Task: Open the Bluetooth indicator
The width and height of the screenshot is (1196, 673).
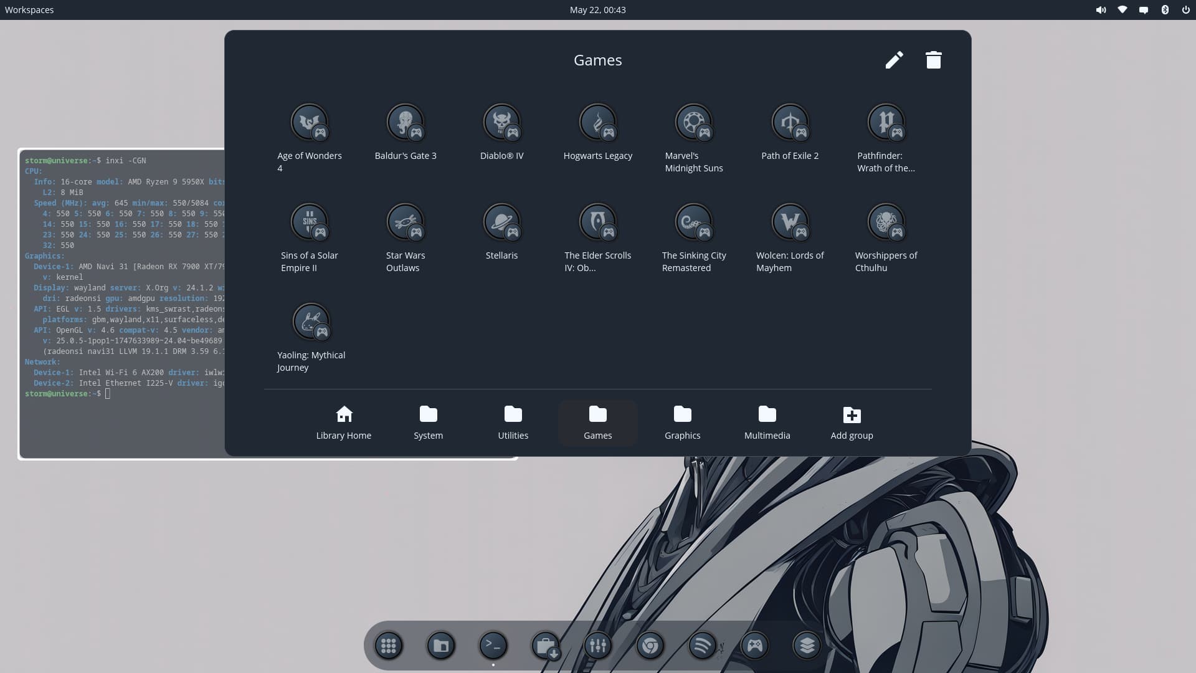Action: point(1164,10)
